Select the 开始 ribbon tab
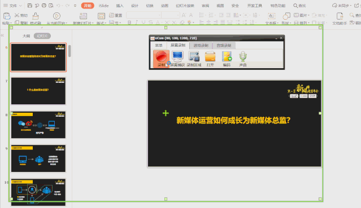Viewport: 361px width, 208px height. click(88, 6)
